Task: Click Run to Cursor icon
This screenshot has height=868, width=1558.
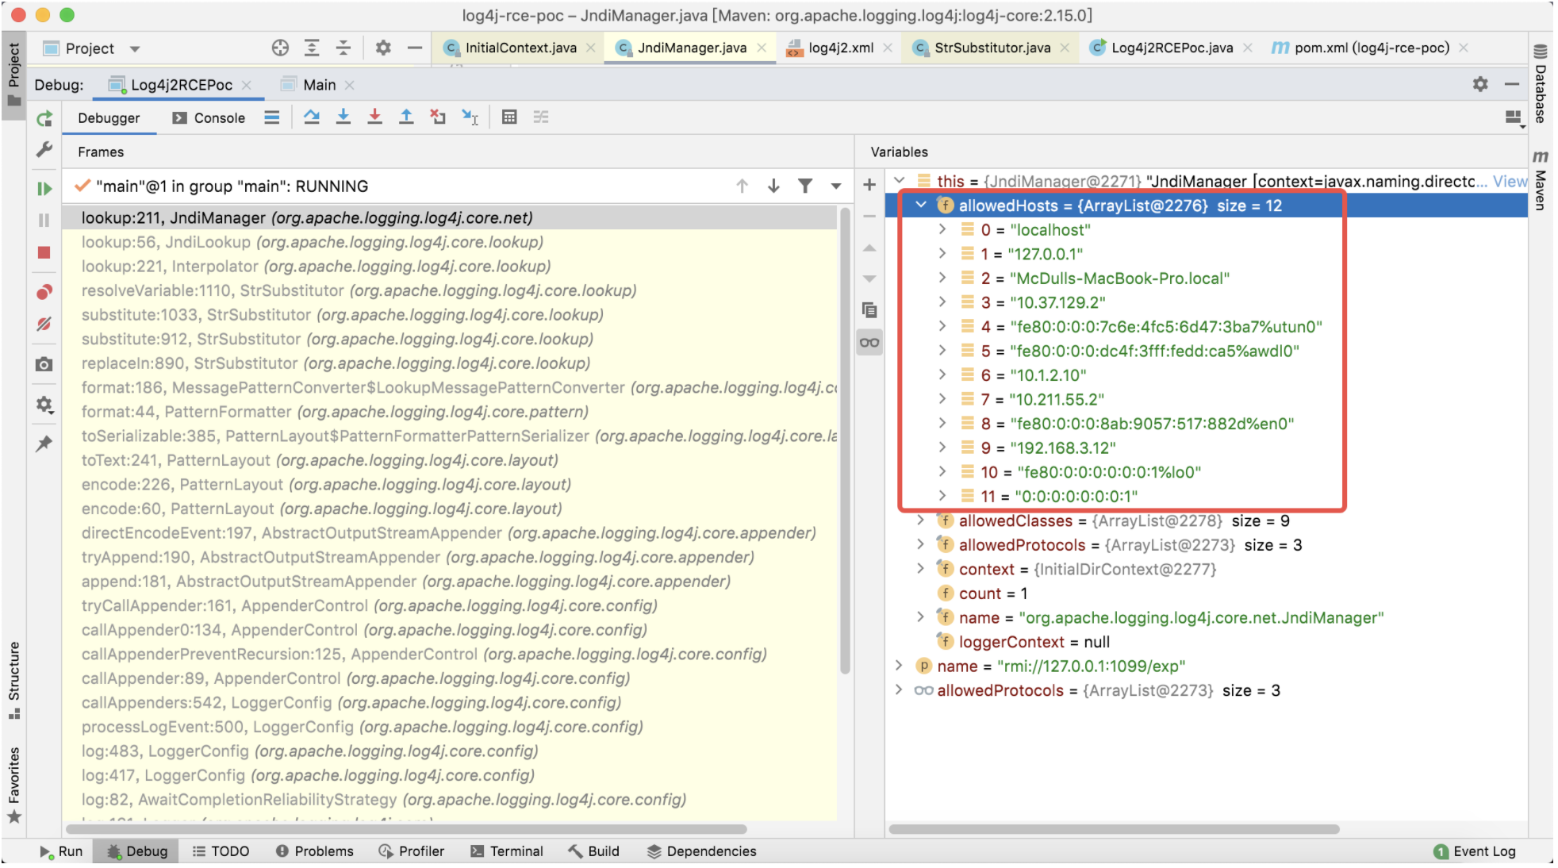Action: [x=470, y=117]
